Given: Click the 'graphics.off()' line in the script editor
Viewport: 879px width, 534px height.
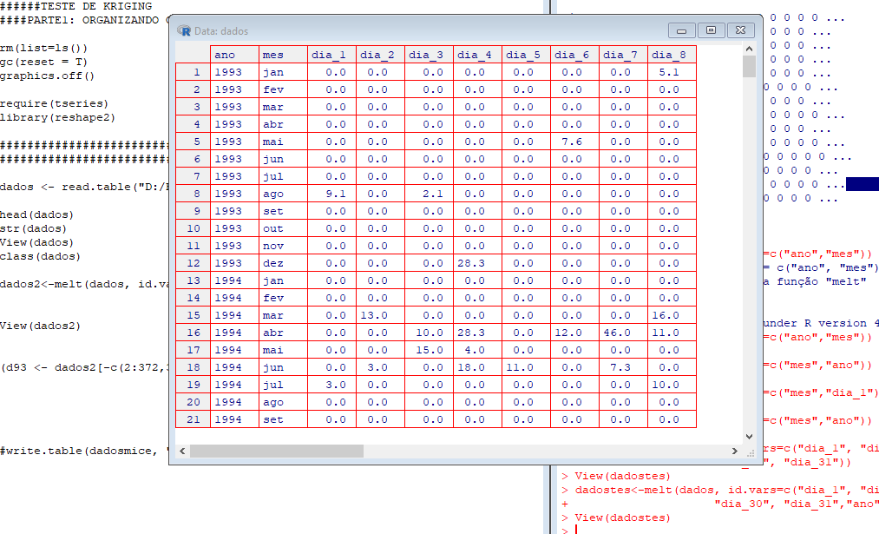Looking at the screenshot, I should 48,76.
